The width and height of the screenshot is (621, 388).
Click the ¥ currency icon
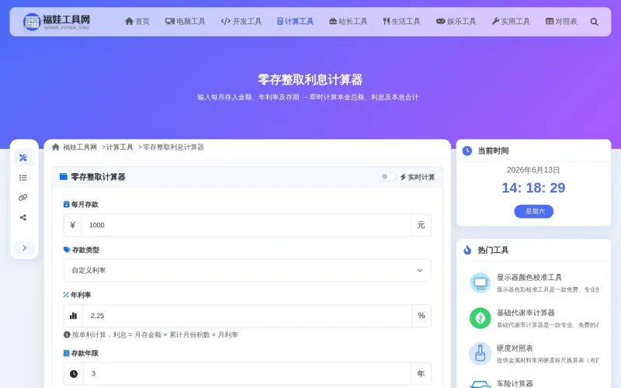[72, 225]
